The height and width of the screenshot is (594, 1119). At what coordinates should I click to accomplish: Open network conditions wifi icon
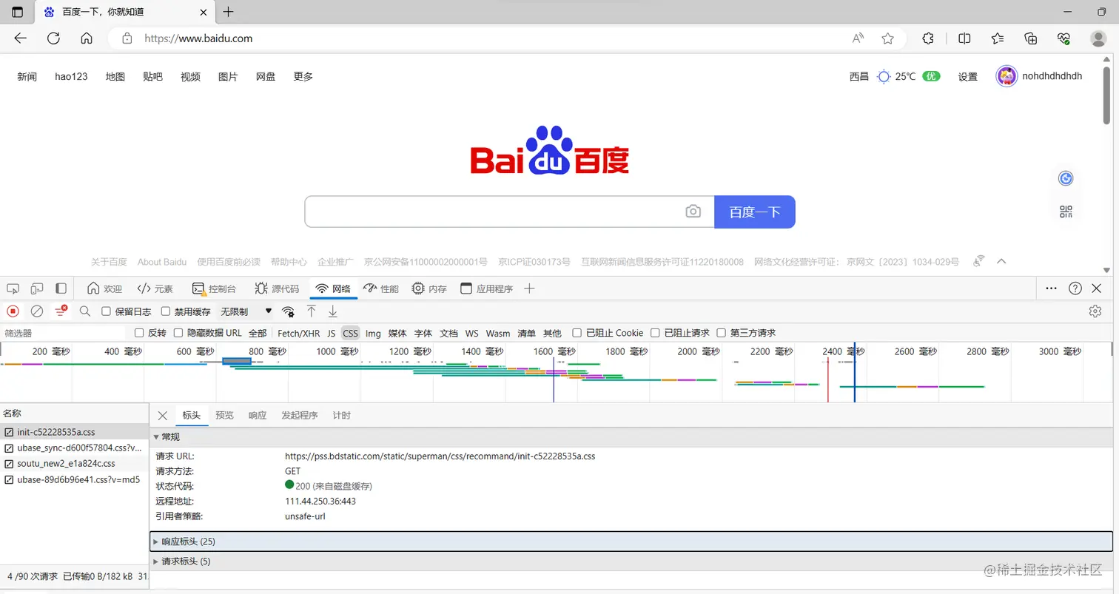tap(288, 311)
